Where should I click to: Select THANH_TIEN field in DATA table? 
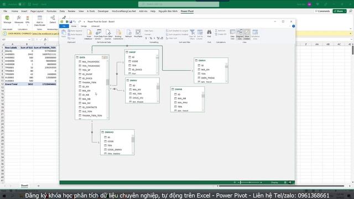click(89, 82)
